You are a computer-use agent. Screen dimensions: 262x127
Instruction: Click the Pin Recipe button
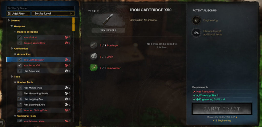[x=108, y=30]
